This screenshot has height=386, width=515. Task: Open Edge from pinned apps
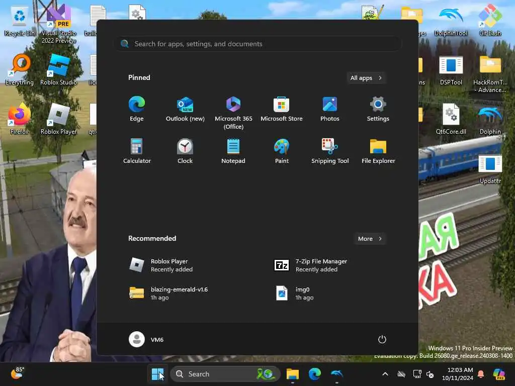click(137, 109)
